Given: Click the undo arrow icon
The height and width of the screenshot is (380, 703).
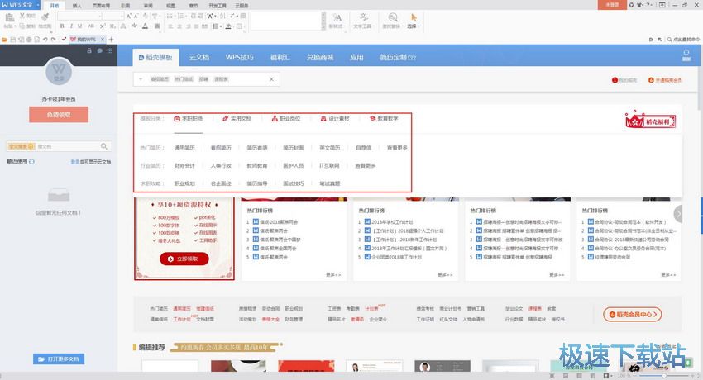Looking at the screenshot, I should point(45,40).
